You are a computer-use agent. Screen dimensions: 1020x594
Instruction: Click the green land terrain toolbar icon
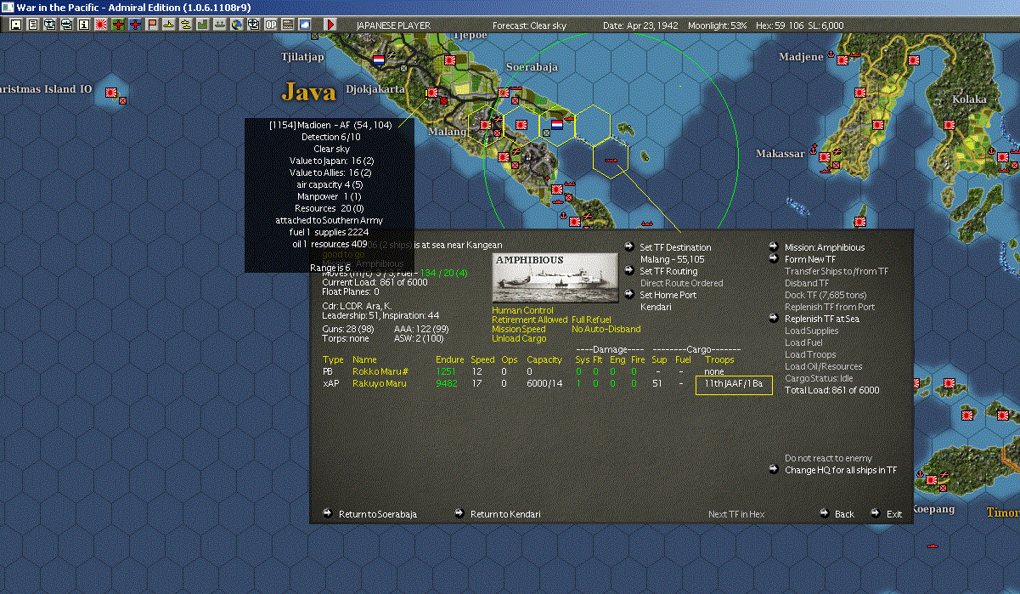[203, 25]
